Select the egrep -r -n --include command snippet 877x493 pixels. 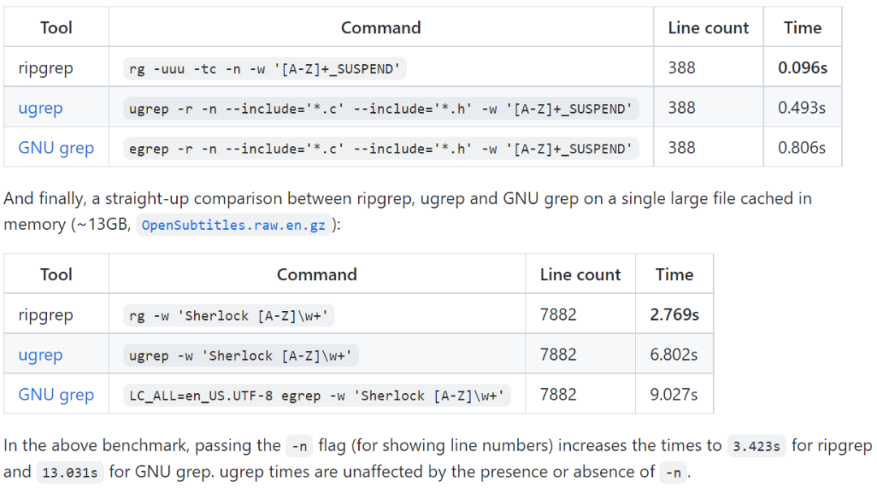[x=381, y=149]
